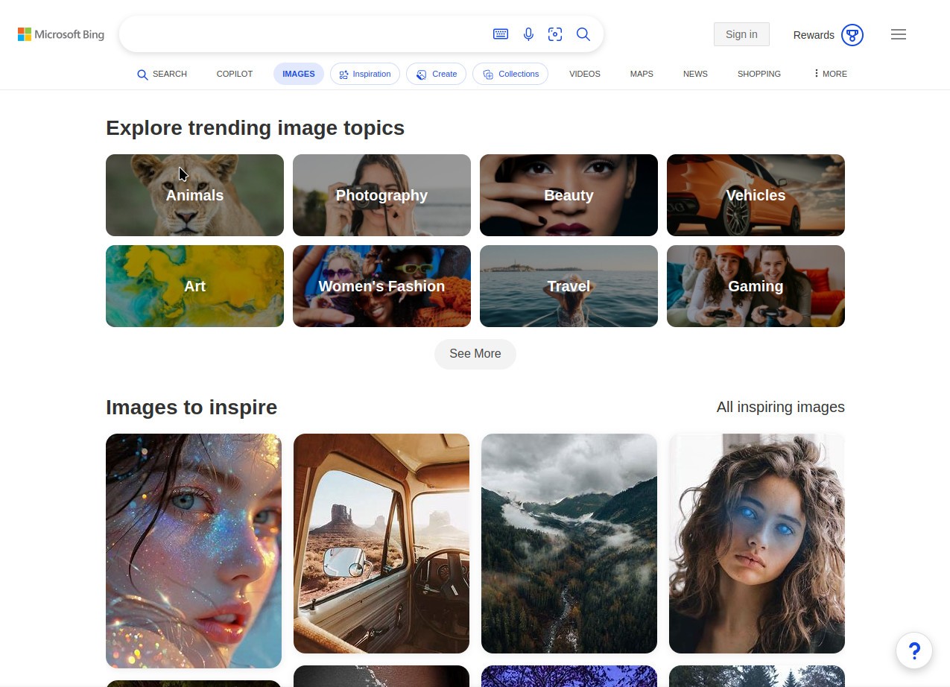Image resolution: width=950 pixels, height=687 pixels.
Task: Start voice search with the microphone icon
Action: pos(528,34)
